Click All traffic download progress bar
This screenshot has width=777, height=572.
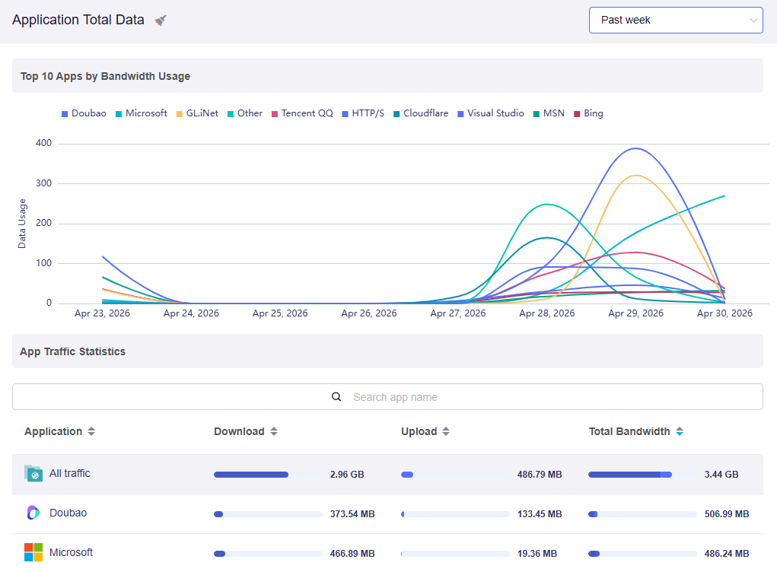click(x=268, y=475)
